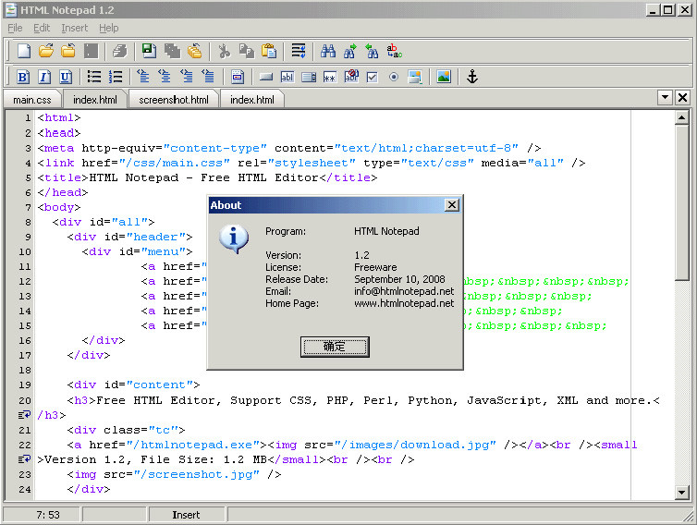Click www.htmlnotepad.net in About dialog
The image size is (697, 525).
[x=404, y=303]
